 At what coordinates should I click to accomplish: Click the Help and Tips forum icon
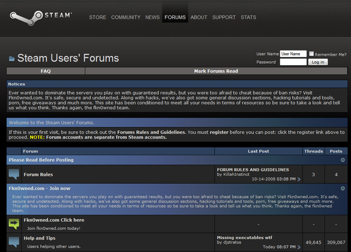click(14, 242)
